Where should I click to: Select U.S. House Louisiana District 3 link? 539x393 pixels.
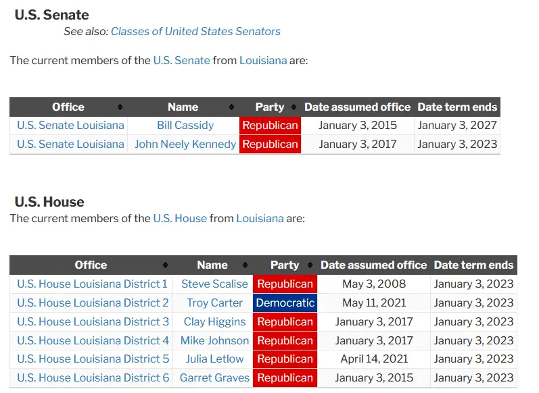click(93, 321)
